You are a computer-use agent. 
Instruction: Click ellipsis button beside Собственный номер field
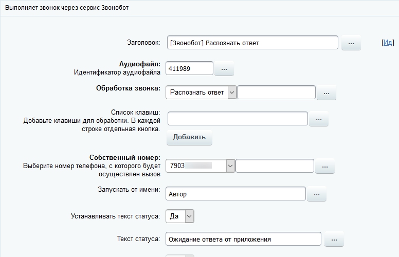coord(324,167)
